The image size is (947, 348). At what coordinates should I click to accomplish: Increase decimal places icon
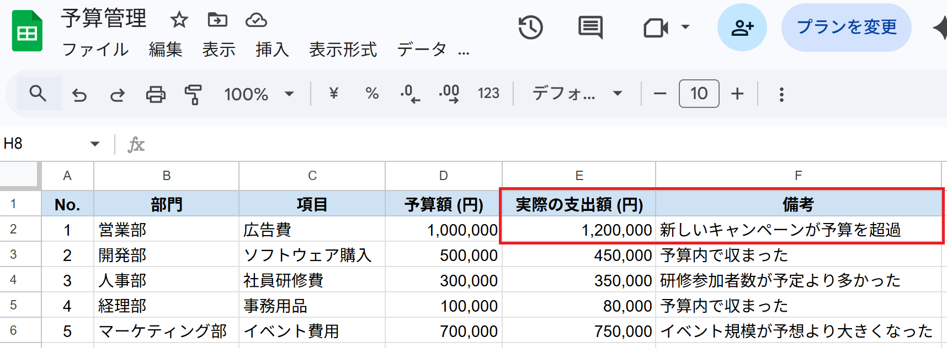coord(449,94)
